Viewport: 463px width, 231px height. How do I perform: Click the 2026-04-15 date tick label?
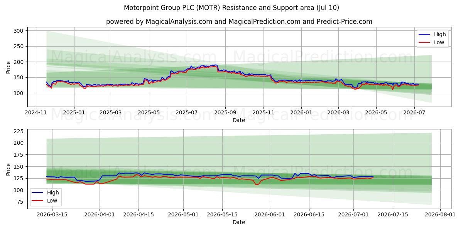[139, 214]
